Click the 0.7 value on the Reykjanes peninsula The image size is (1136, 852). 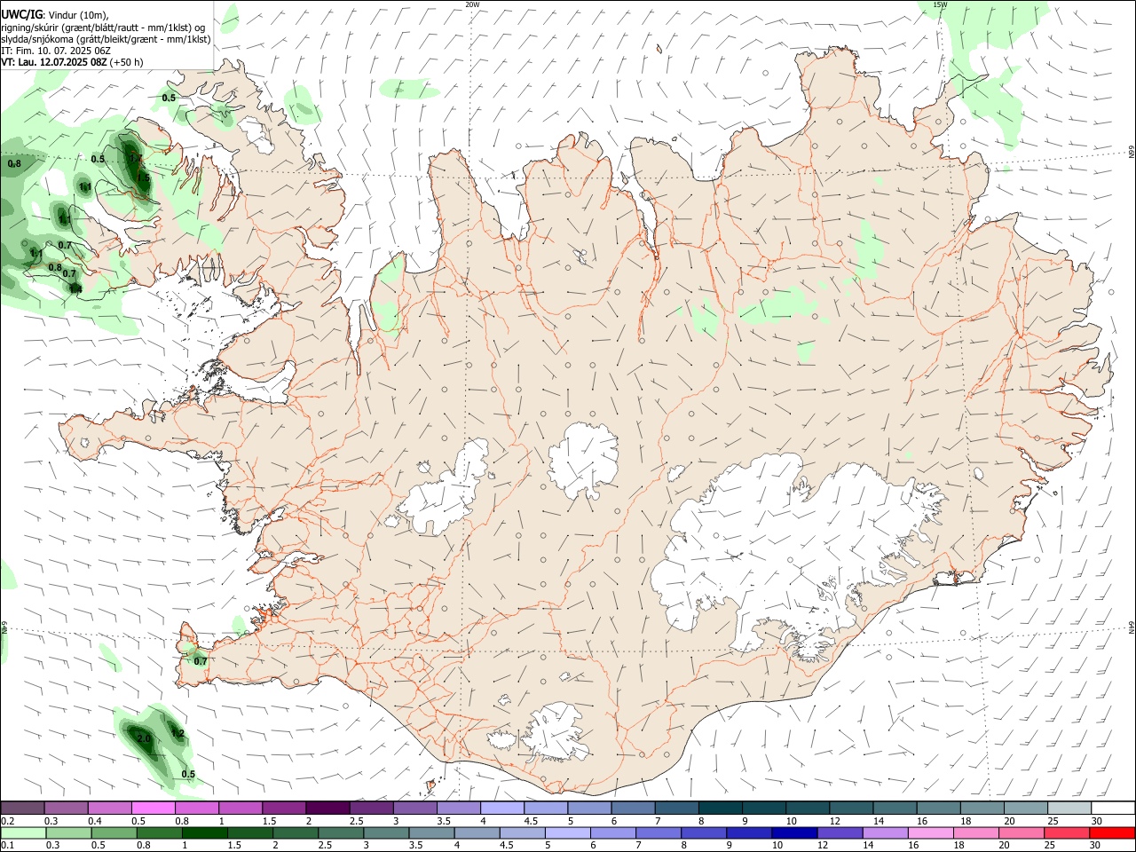click(200, 661)
